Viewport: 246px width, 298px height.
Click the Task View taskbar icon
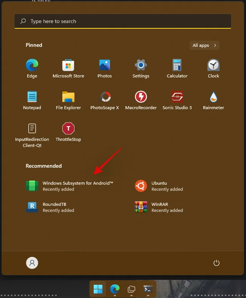click(132, 289)
